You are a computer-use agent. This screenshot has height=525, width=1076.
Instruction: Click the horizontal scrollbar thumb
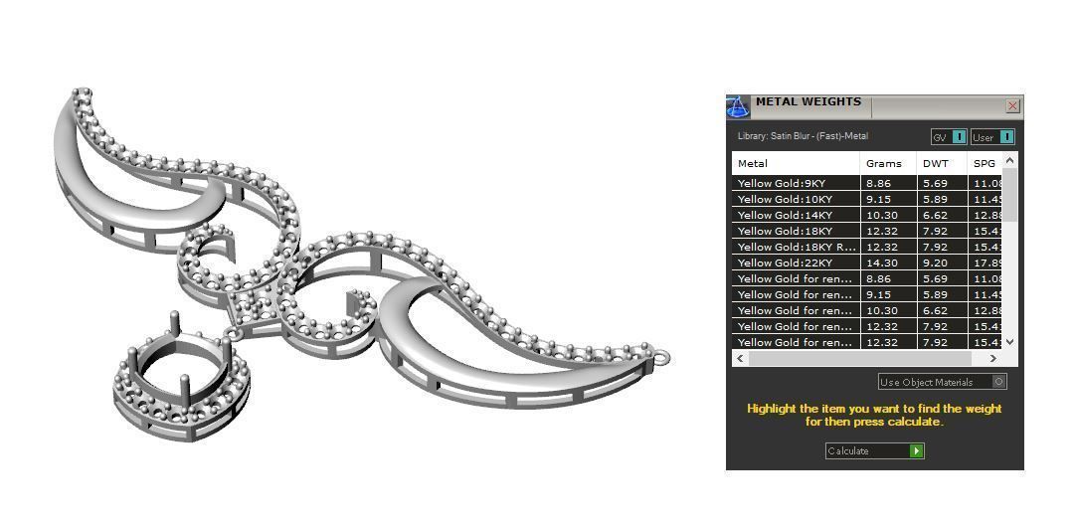coord(860,358)
